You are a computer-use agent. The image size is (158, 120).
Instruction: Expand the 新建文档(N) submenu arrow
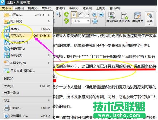[49, 63]
